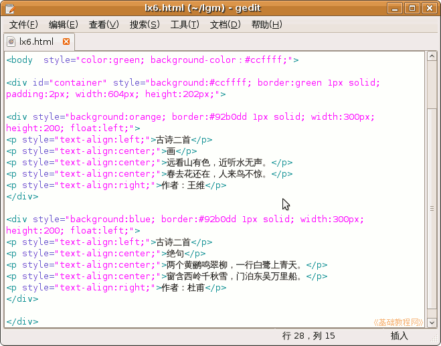
Task: Expand the 查看(V) menu
Action: [103, 25]
